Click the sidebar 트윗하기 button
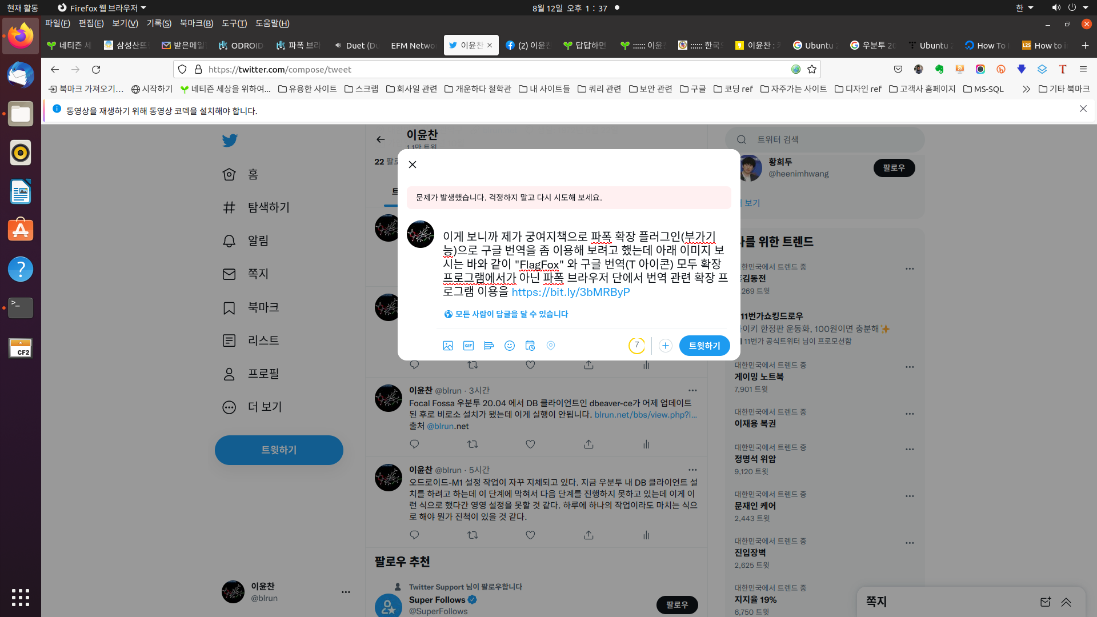This screenshot has width=1097, height=617. pyautogui.click(x=279, y=450)
